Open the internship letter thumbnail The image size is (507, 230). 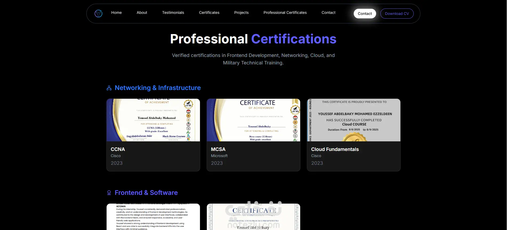point(153,217)
